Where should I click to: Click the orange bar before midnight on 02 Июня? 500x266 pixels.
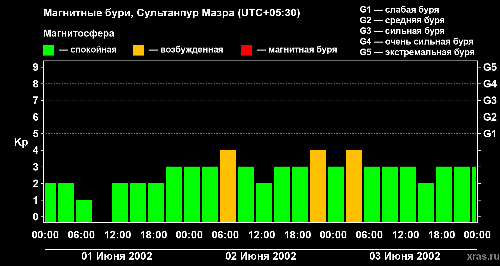[318, 186]
